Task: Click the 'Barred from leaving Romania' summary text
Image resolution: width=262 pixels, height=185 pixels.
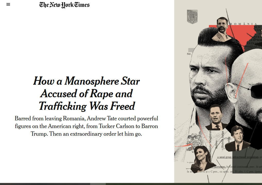Action: point(86,126)
